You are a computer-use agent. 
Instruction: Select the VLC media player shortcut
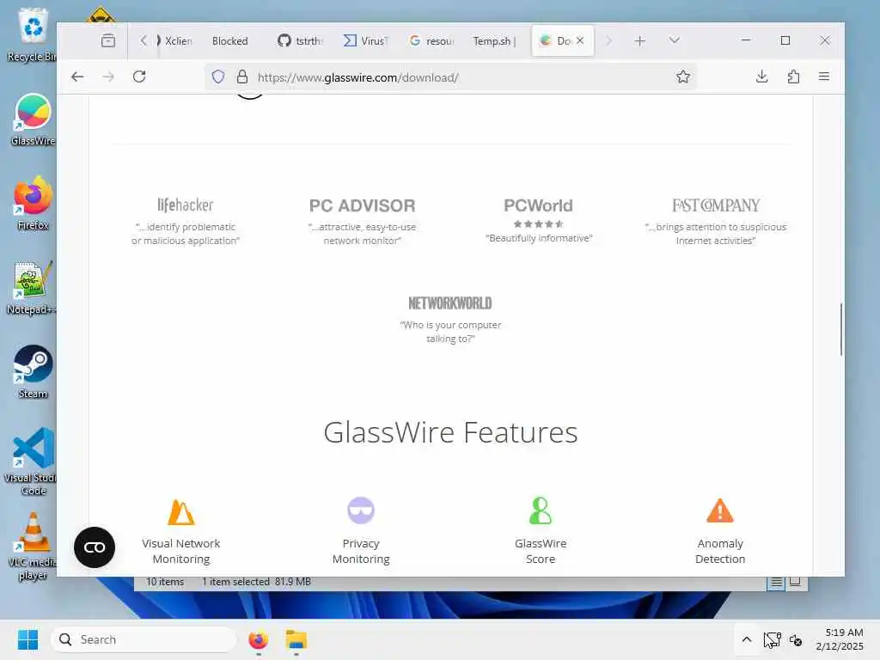coord(33,546)
